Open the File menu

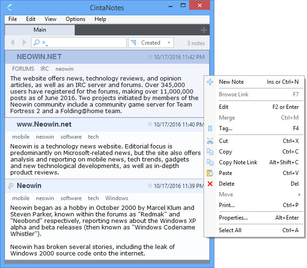point(13,19)
